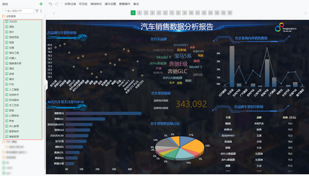The height and width of the screenshot is (176, 309).
Task: Click the 343,092 total sales figure
Action: point(191,104)
